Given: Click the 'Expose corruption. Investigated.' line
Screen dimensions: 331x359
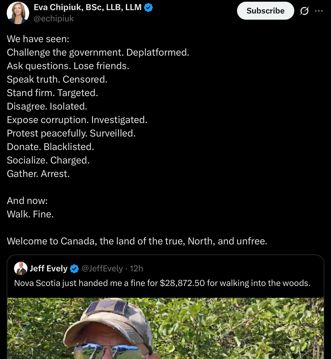Looking at the screenshot, I should pos(77,120).
